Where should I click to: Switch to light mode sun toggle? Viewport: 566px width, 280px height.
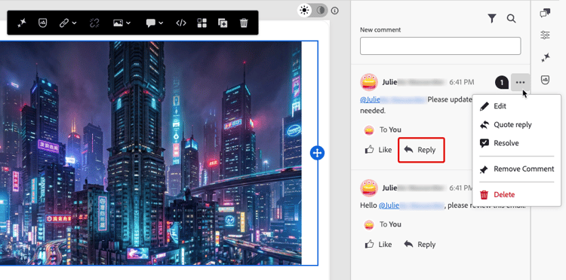[305, 11]
